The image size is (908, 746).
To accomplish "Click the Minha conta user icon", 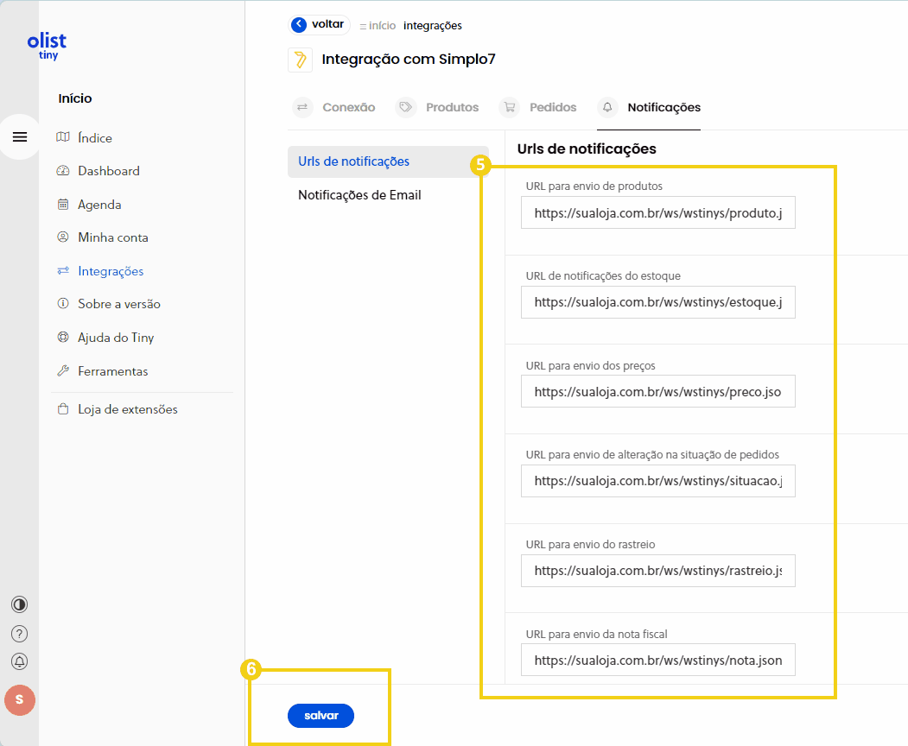I will 62,237.
